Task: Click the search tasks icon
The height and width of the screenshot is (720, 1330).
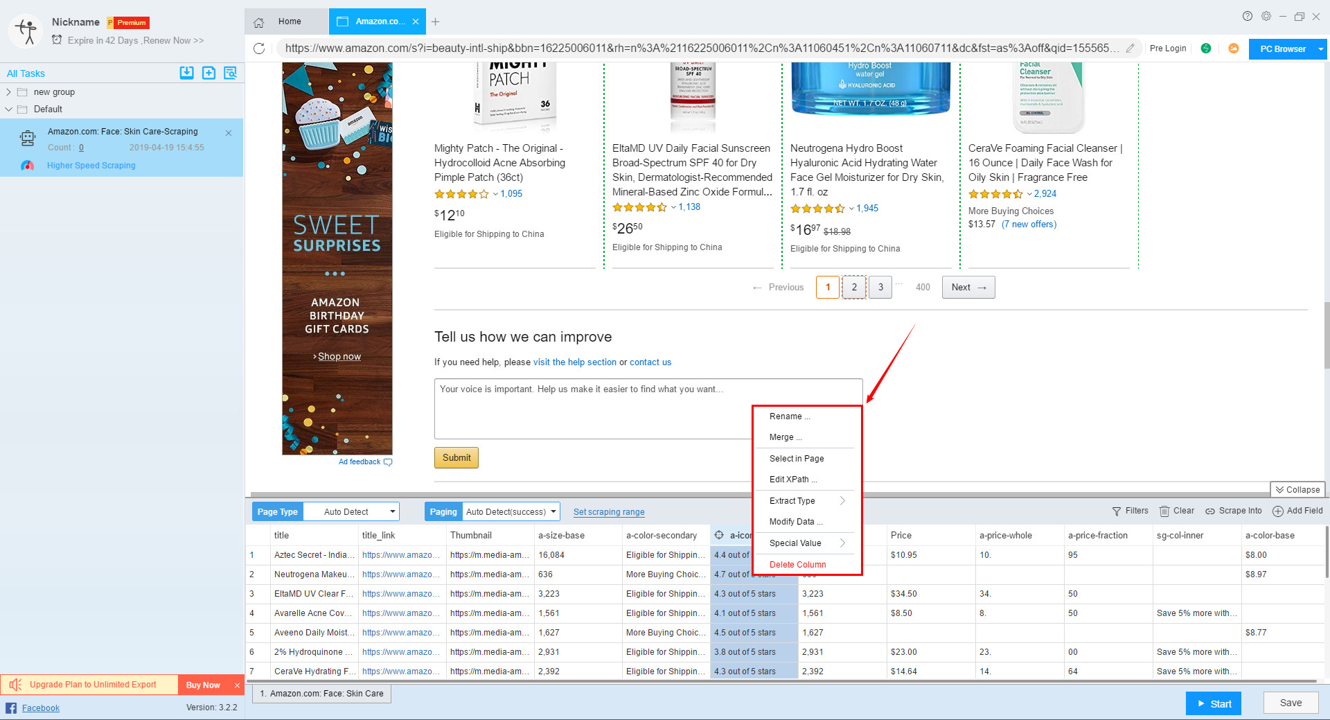Action: [230, 73]
